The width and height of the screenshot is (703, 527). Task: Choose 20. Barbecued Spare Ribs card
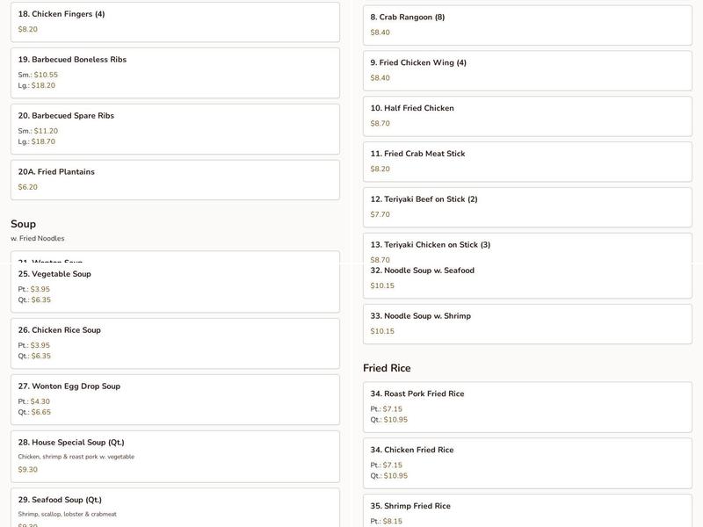175,129
